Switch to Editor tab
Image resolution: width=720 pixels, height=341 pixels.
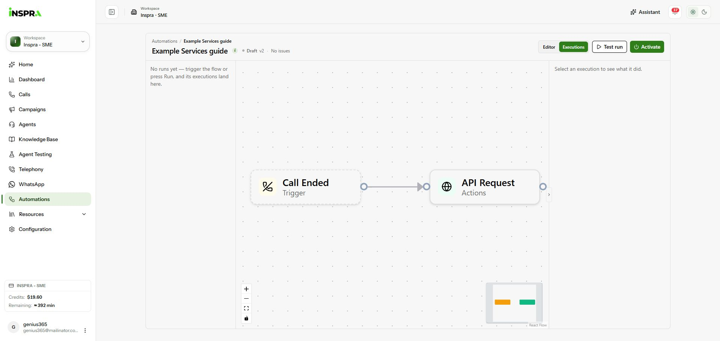click(549, 47)
